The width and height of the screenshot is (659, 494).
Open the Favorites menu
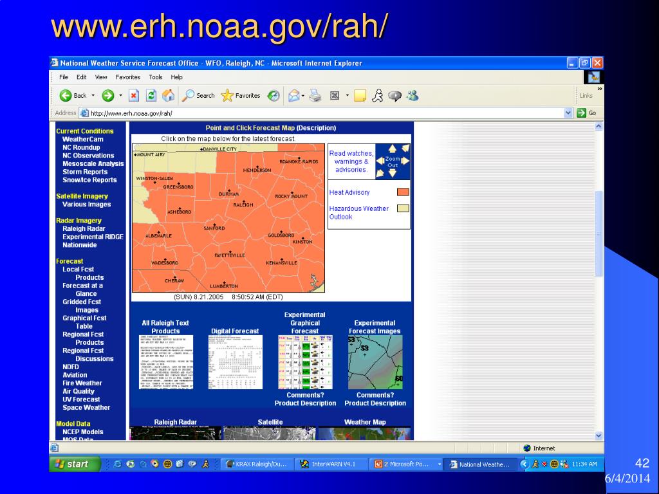point(128,77)
